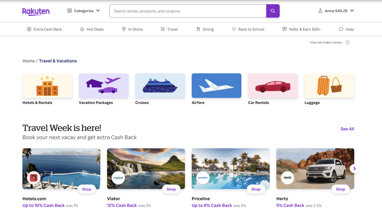Click See All for Travel Week
Screen dimensions: 382x223
pos(347,129)
